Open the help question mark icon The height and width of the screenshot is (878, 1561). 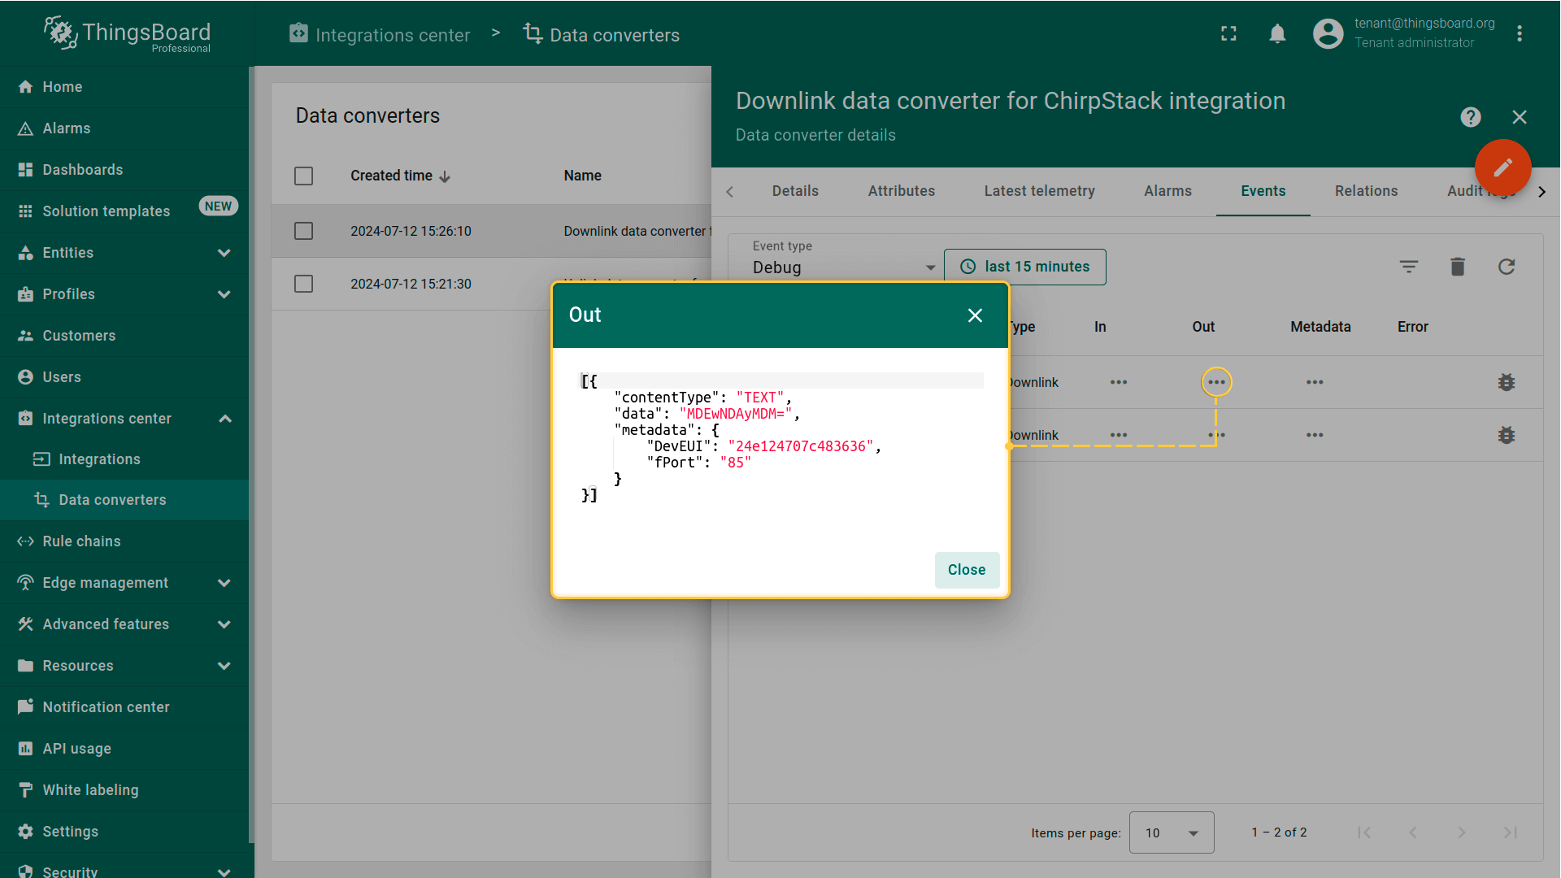tap(1470, 117)
